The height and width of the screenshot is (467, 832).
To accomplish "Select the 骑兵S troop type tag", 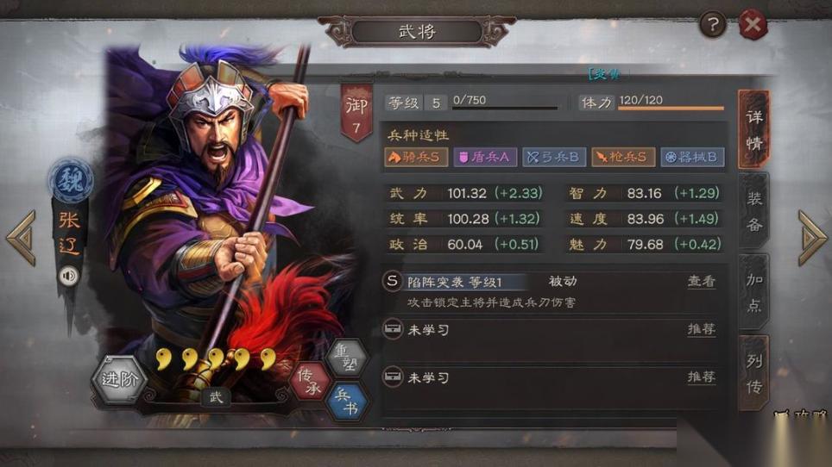I will (415, 158).
